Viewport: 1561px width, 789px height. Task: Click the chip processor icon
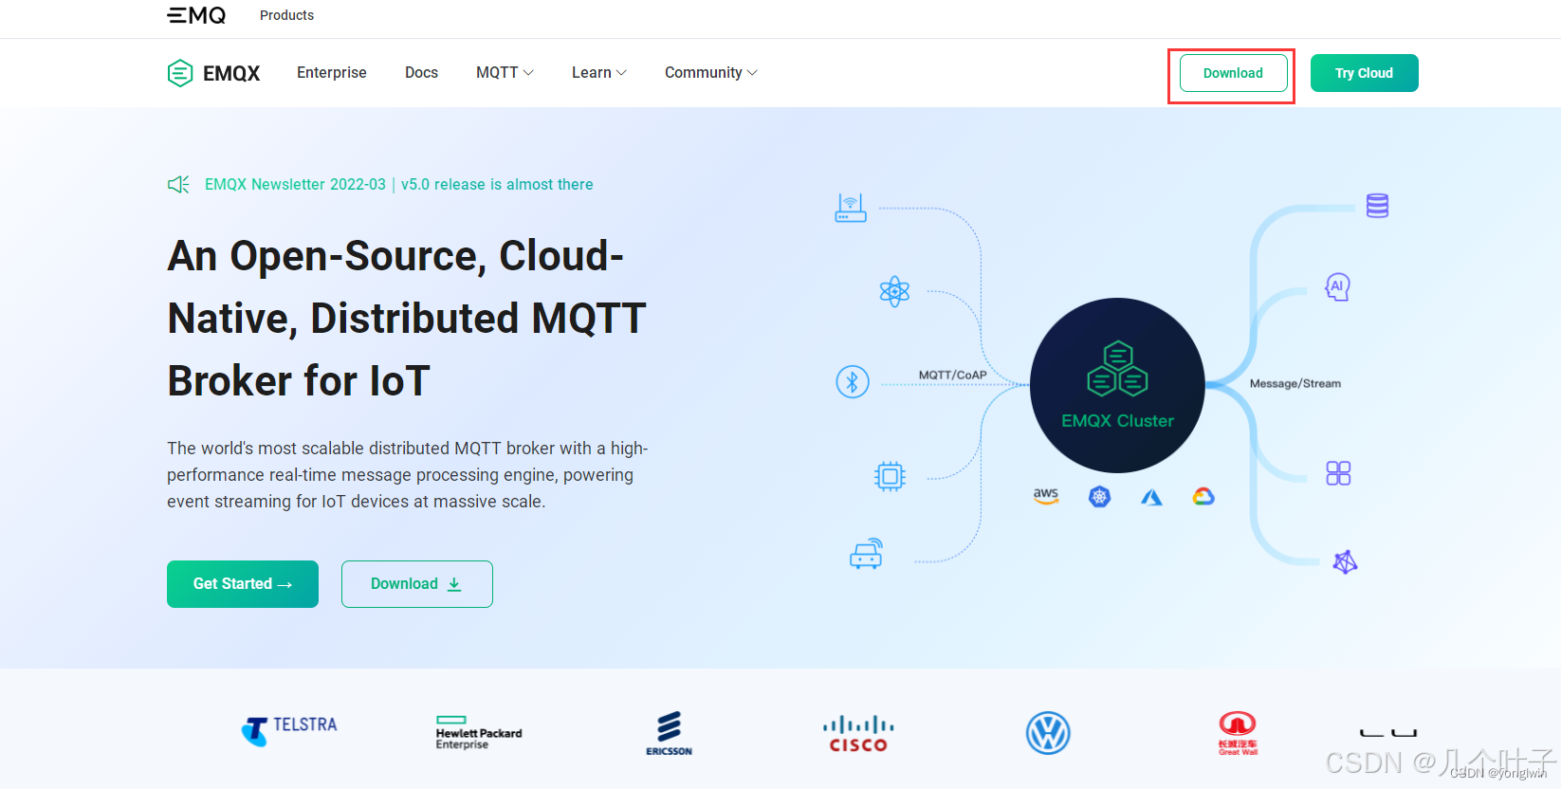click(890, 475)
